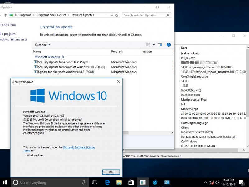Open Turn Windows features on or off link
The image size is (249, 187).
[x=14, y=39]
